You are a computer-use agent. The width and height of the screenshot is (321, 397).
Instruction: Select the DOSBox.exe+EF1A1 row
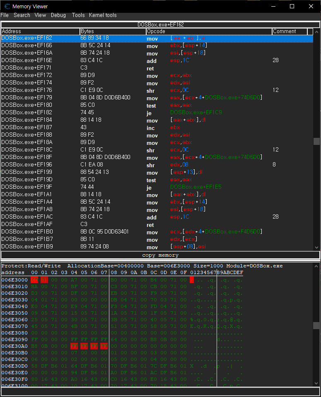(157, 195)
